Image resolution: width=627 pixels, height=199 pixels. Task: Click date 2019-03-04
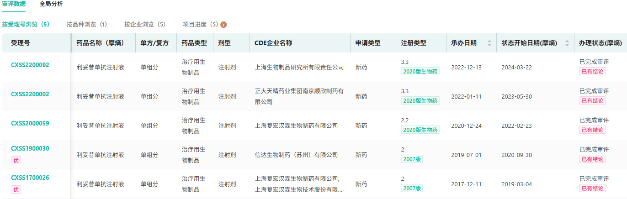coord(516,184)
